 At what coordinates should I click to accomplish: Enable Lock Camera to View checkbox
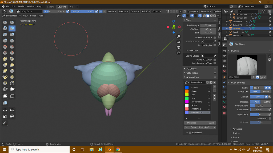[215, 63]
